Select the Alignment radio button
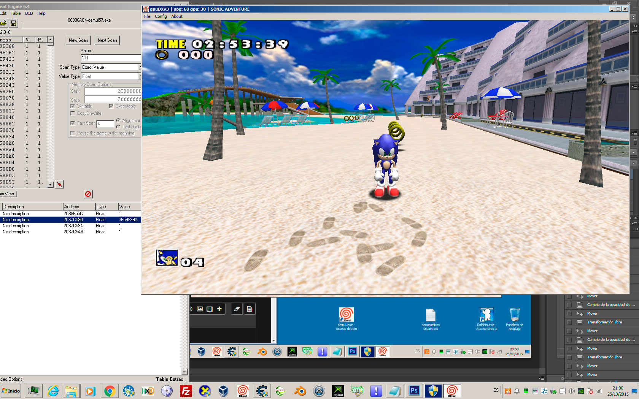Image resolution: width=639 pixels, height=399 pixels. 118,120
